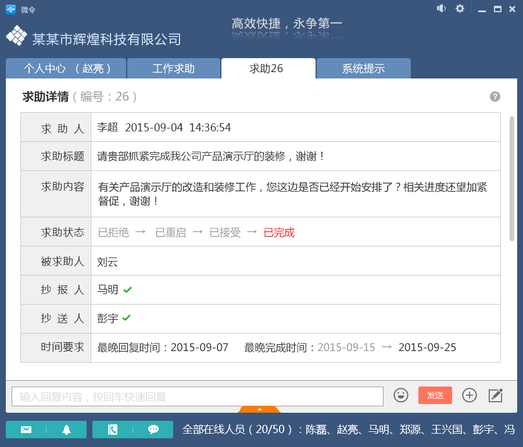Viewport: 523px width, 447px height.
Task: Focus the reply content input field
Action: coord(198,396)
